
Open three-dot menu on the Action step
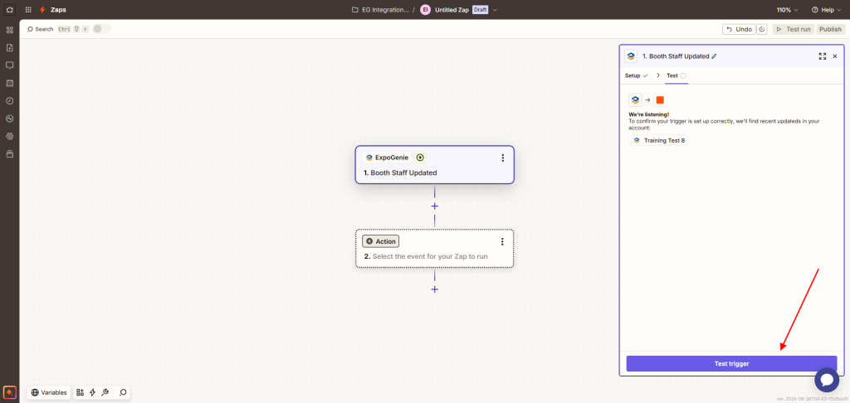[x=502, y=241]
